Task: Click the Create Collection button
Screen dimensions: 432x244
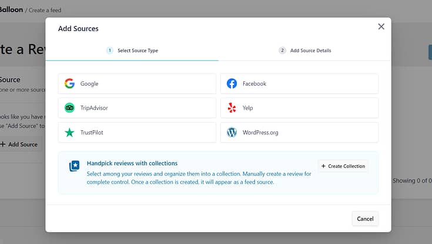Action: (x=343, y=166)
